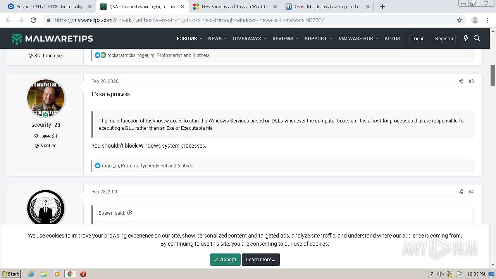Share post #4 via its share icon

click(461, 192)
